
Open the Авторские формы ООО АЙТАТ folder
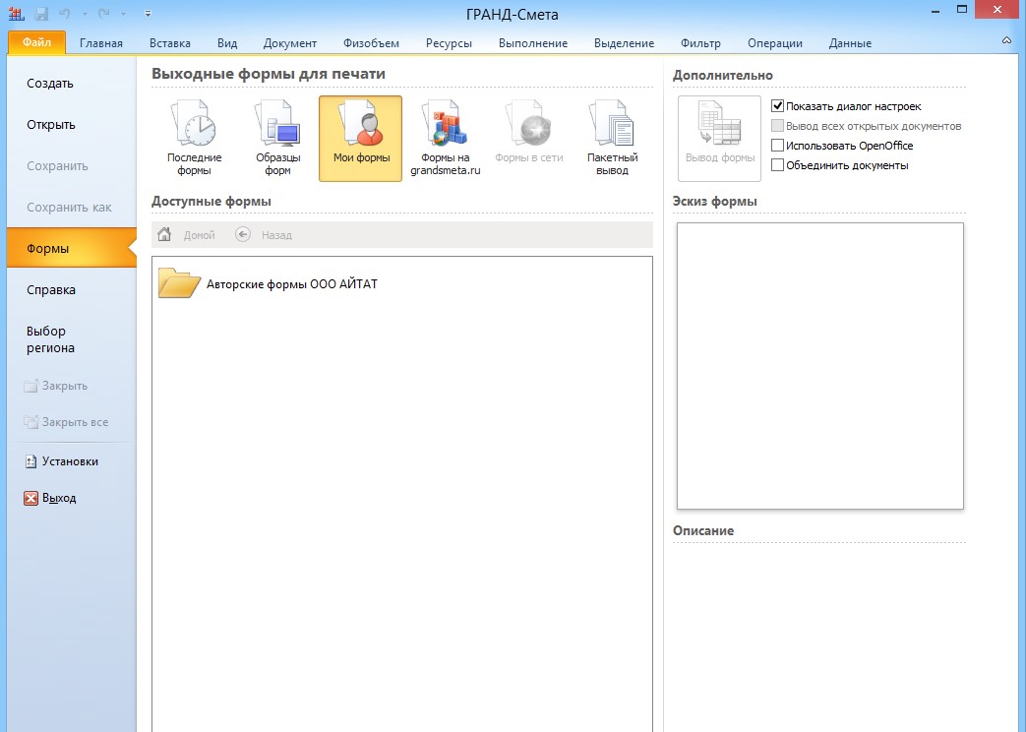[269, 283]
